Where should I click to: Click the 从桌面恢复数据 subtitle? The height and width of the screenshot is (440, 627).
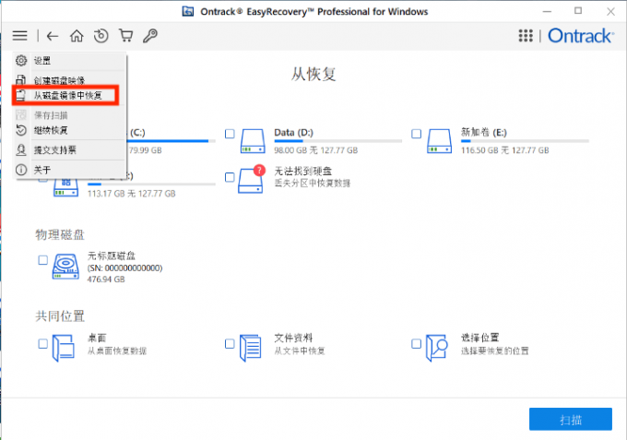(x=117, y=351)
